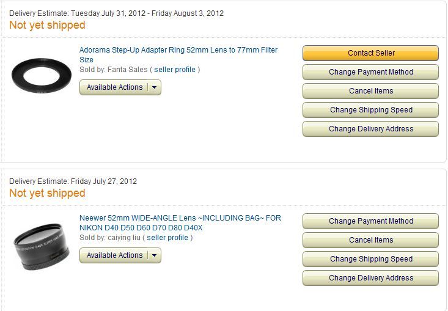Change Shipping Speed for the Neewer lens order
This screenshot has height=311, width=448.
tap(370, 259)
